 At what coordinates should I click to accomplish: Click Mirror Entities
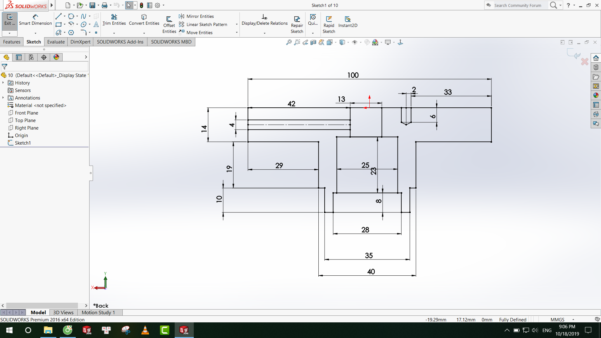coord(197,16)
